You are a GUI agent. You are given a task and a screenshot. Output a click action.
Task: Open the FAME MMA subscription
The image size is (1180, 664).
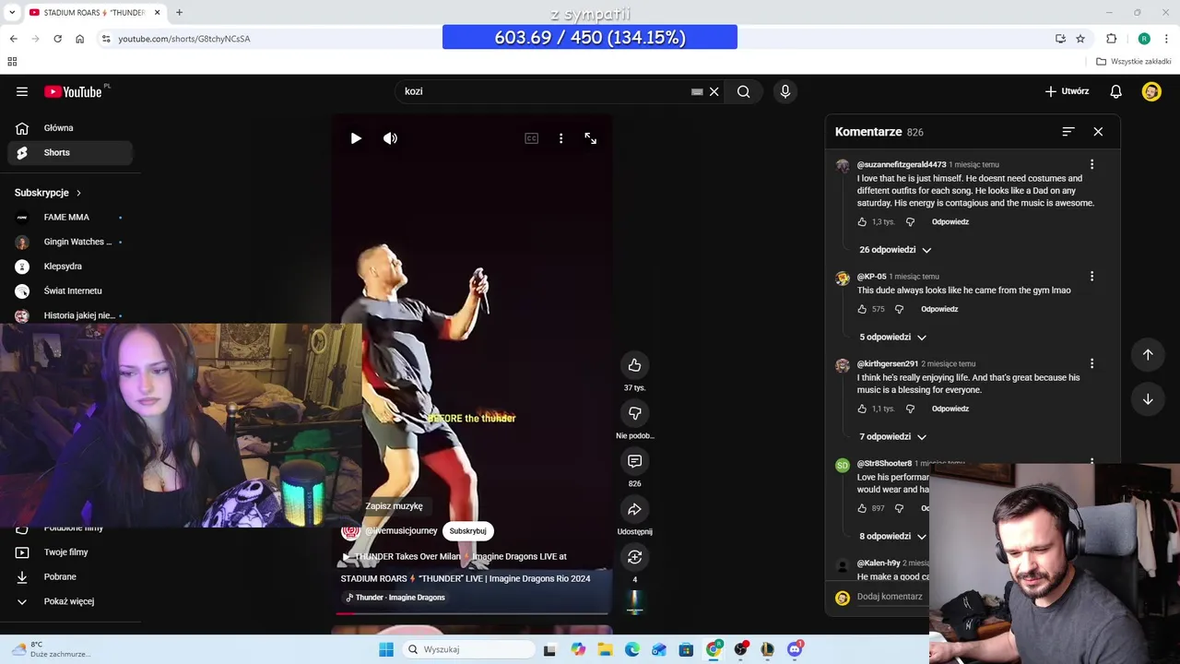coord(70,218)
